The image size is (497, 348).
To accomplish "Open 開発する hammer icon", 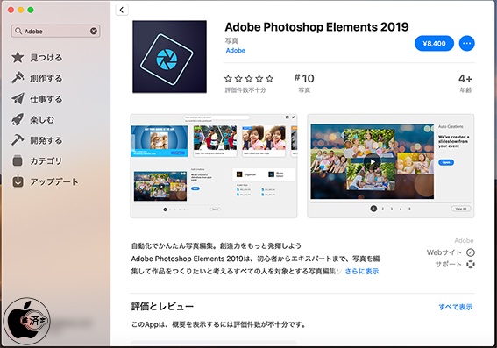I will (18, 140).
